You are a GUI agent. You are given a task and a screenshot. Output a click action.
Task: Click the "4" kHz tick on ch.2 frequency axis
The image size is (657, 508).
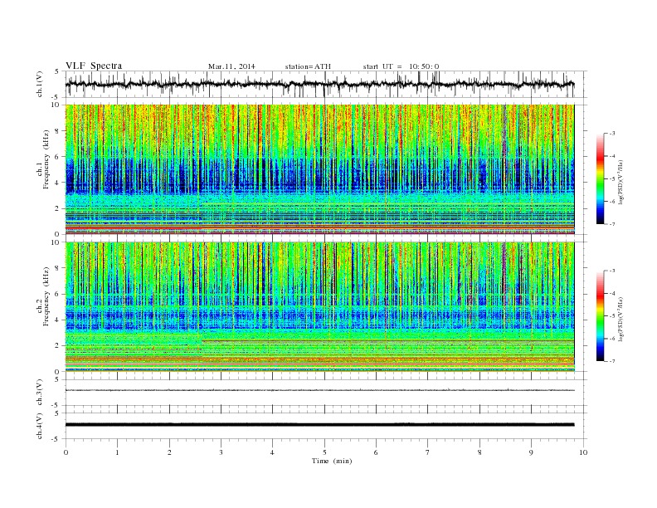(58, 320)
